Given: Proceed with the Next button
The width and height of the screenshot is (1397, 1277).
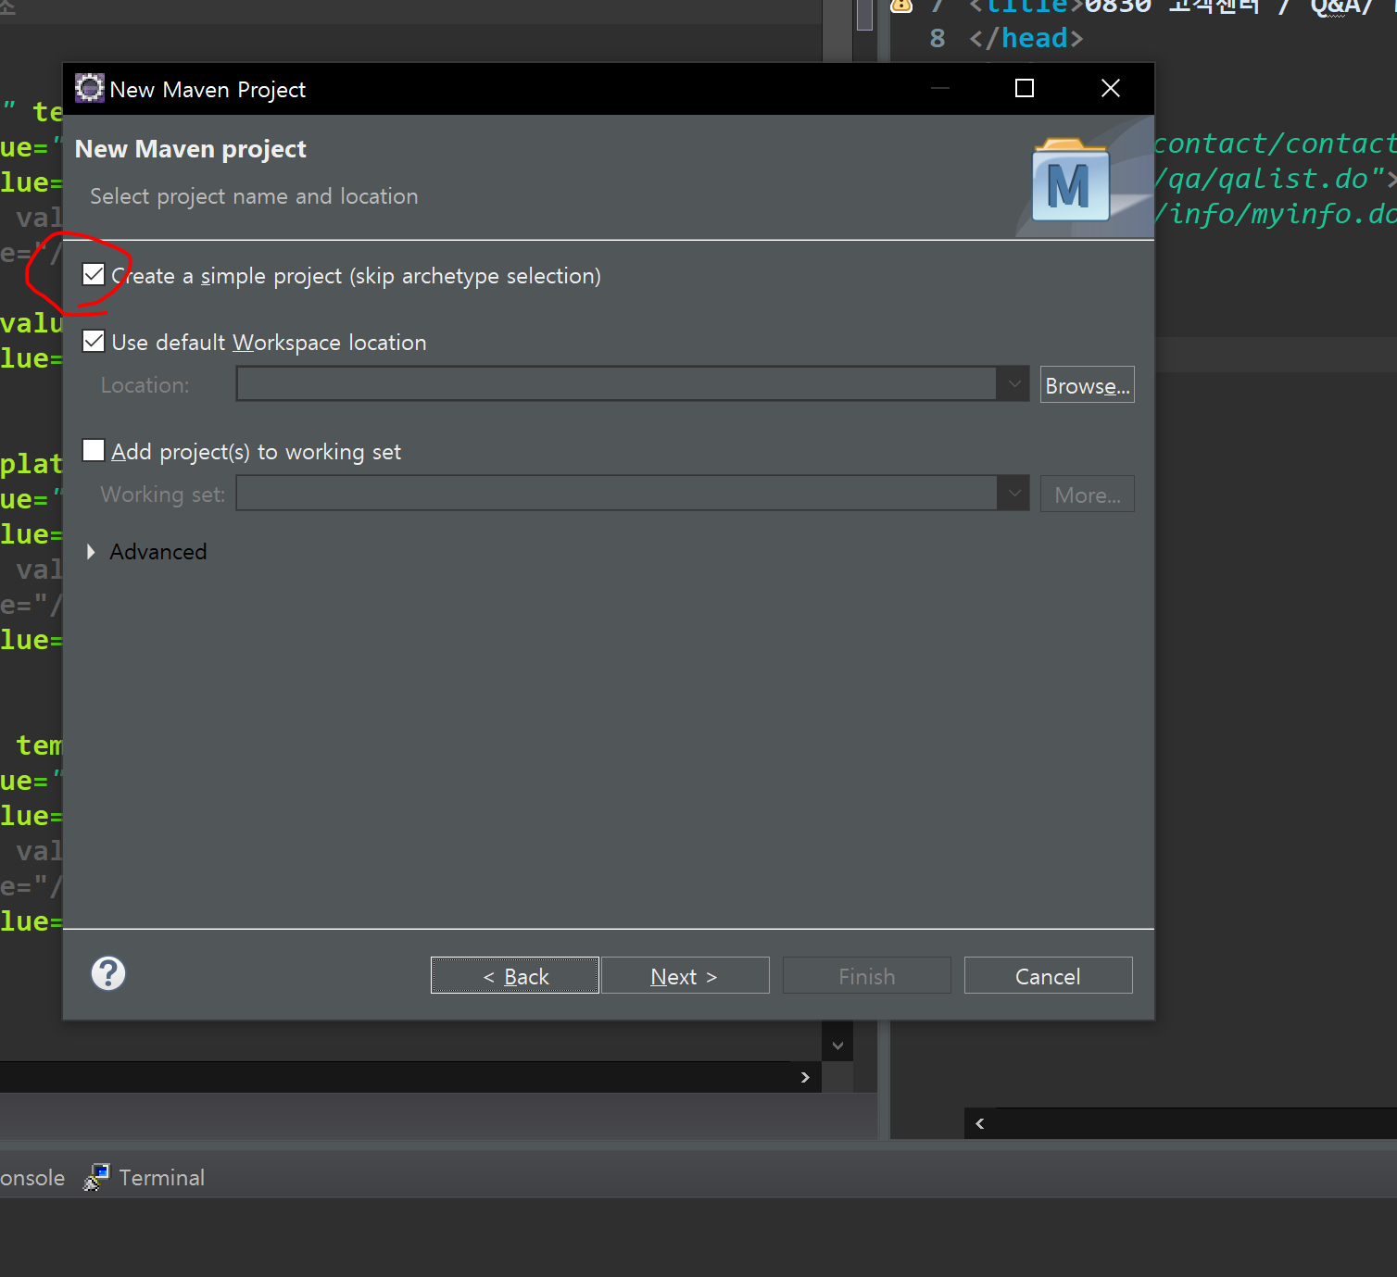Looking at the screenshot, I should pos(686,975).
